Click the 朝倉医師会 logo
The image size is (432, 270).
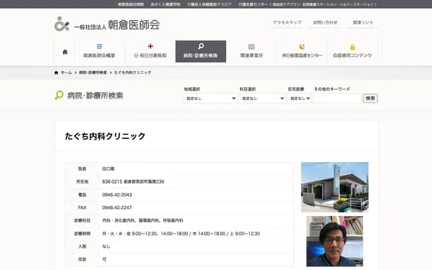coord(107,24)
